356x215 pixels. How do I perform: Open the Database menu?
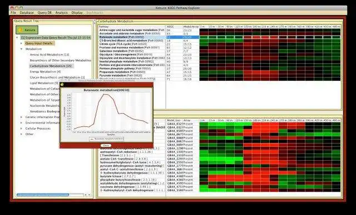tap(27, 13)
